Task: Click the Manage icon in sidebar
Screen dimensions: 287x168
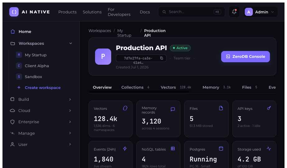Action: coord(12,133)
